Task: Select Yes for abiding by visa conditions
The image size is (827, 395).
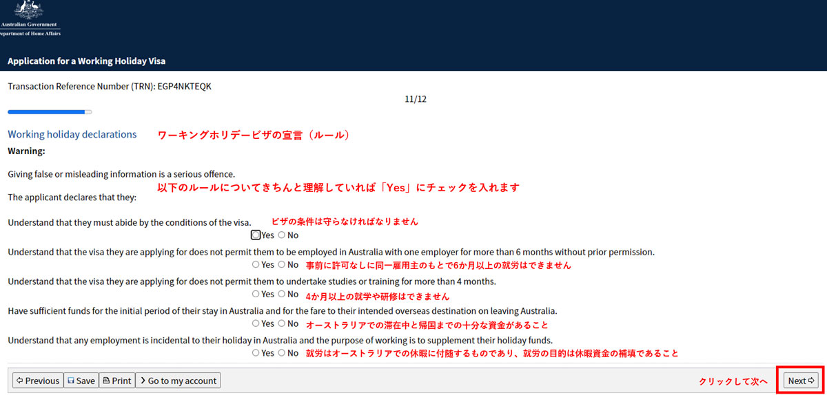Action: click(x=256, y=235)
